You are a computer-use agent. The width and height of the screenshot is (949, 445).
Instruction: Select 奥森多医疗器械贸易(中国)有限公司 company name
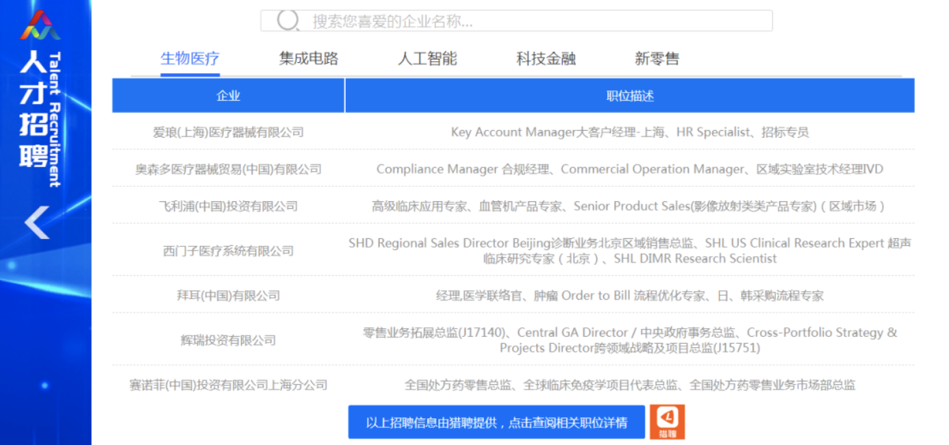click(x=228, y=169)
